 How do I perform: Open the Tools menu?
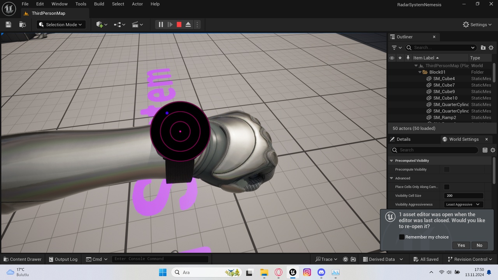[x=81, y=4]
